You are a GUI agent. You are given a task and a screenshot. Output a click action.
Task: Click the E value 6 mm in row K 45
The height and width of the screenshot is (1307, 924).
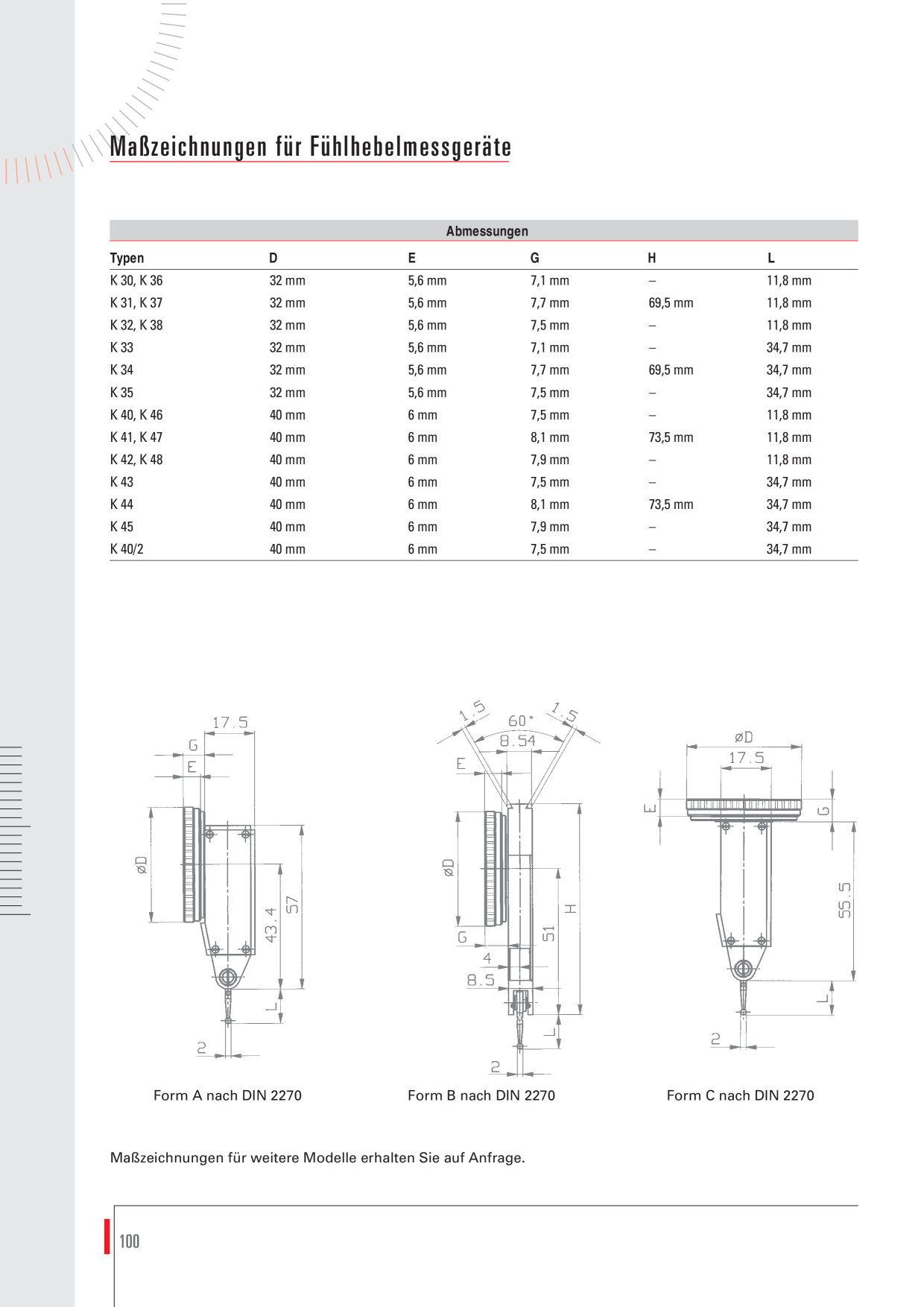point(423,527)
